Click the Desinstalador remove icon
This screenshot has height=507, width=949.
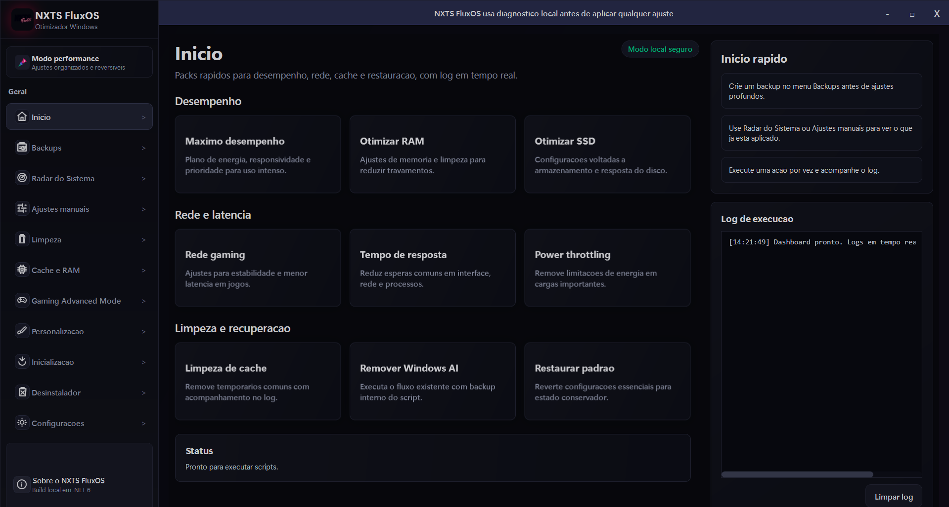(x=22, y=392)
